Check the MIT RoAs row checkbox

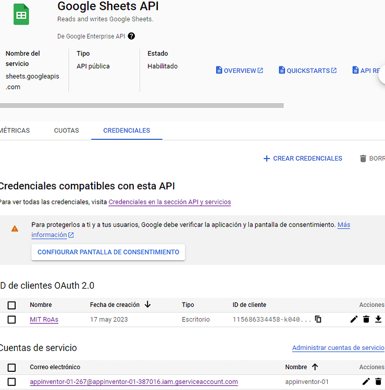(x=11, y=319)
